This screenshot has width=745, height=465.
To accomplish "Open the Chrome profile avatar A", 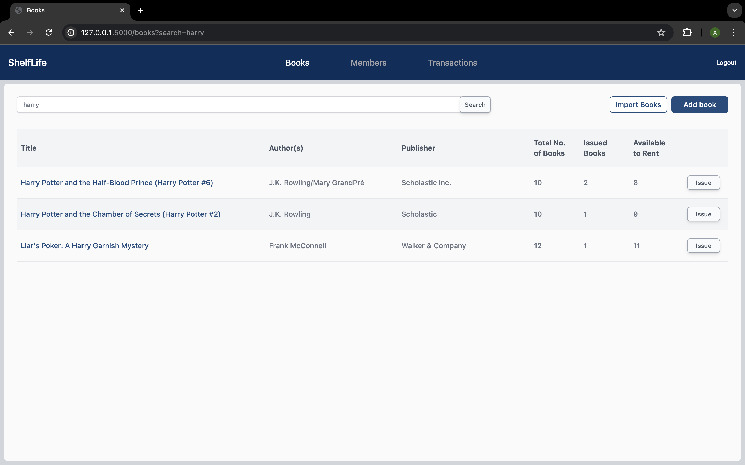I will point(715,33).
